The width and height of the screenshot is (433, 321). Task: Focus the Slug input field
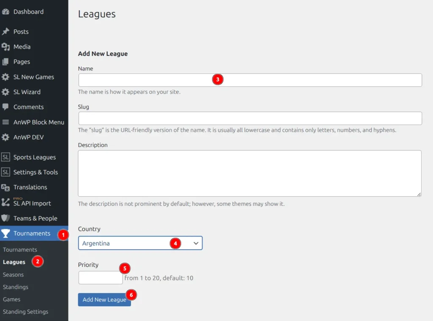point(250,118)
